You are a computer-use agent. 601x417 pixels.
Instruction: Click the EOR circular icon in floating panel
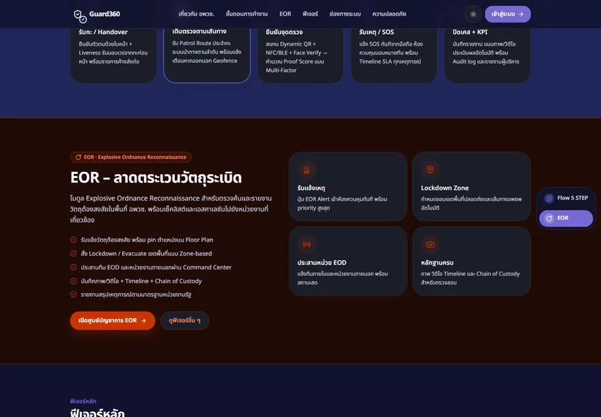549,218
